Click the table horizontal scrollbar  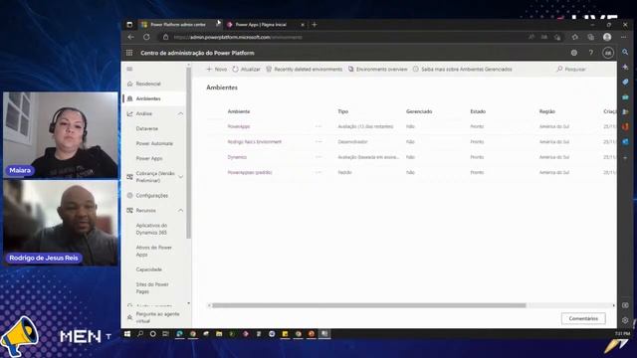click(369, 305)
